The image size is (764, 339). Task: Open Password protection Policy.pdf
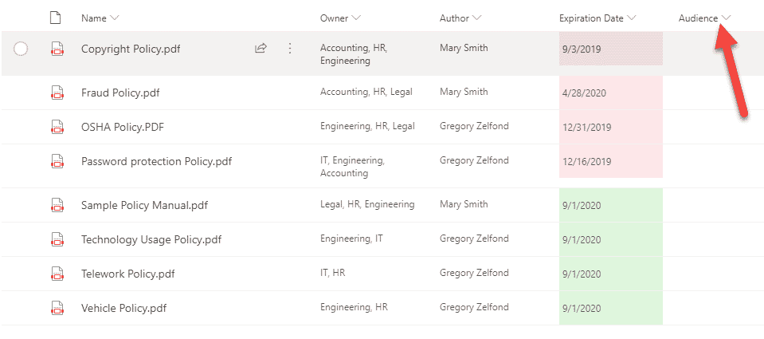[156, 162]
